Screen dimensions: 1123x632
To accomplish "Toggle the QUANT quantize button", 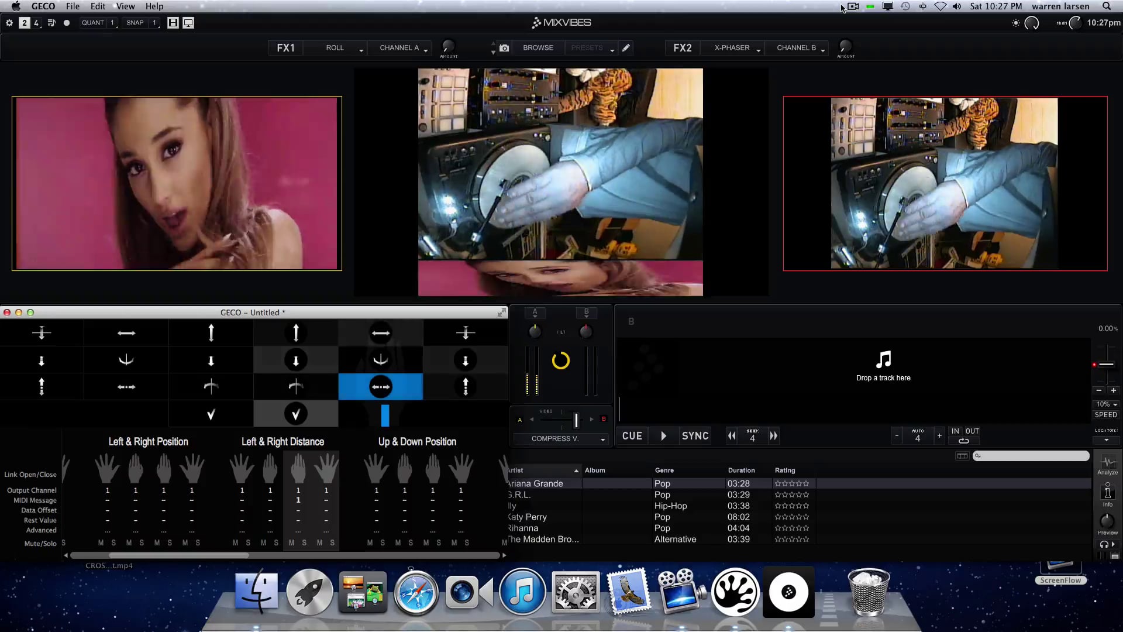I will pos(93,23).
